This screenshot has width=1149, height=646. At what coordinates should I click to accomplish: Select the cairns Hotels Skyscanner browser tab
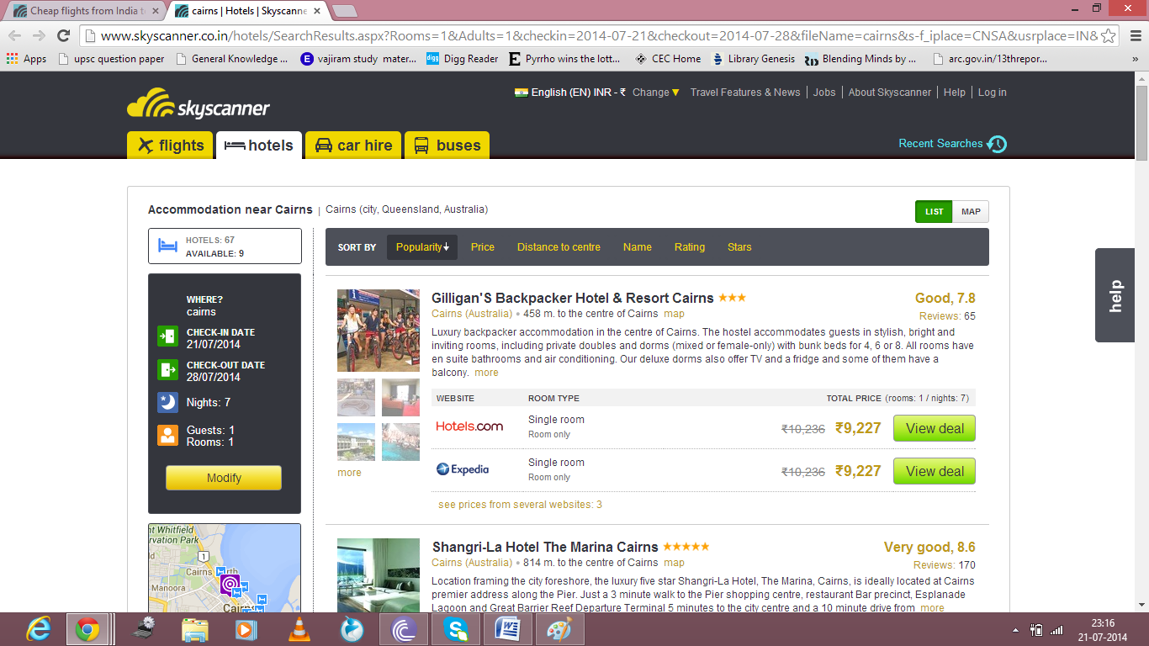pos(248,11)
